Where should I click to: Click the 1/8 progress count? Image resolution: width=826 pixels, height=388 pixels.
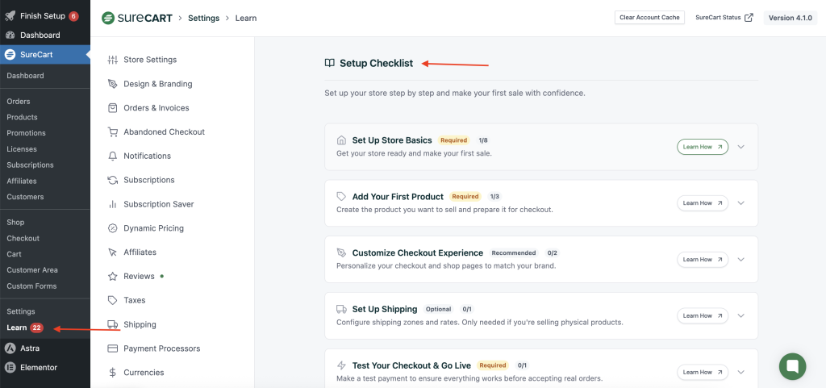[x=483, y=140]
